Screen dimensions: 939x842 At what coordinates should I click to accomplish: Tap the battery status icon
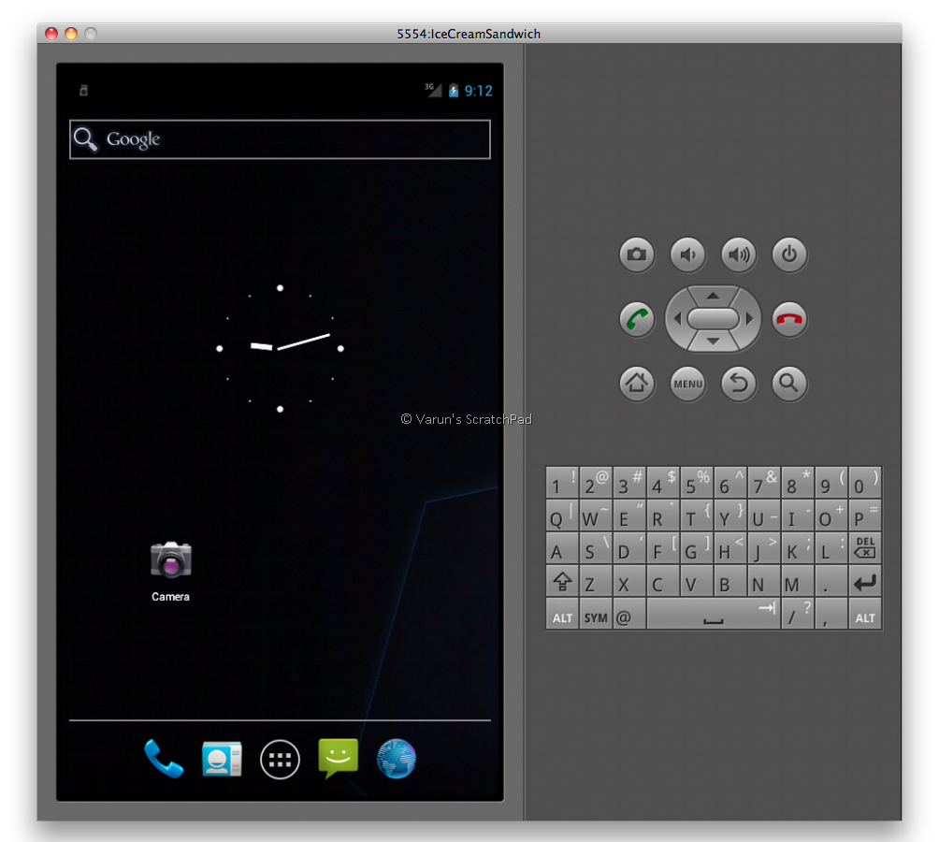pos(454,91)
